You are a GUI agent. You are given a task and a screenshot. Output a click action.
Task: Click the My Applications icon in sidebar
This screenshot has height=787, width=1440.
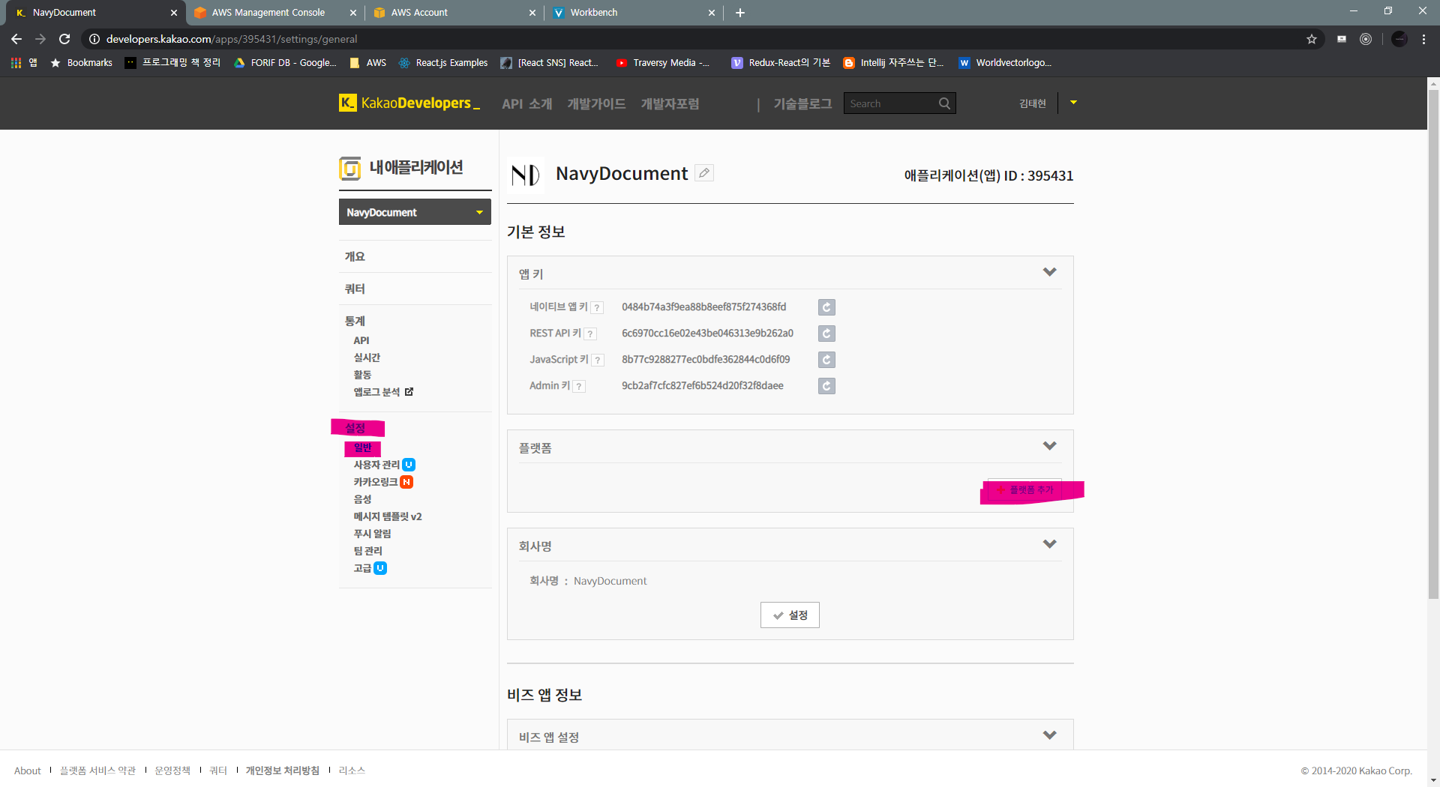pos(349,168)
